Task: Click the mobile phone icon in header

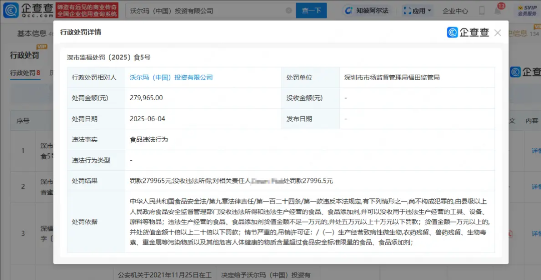Action: tap(482, 11)
